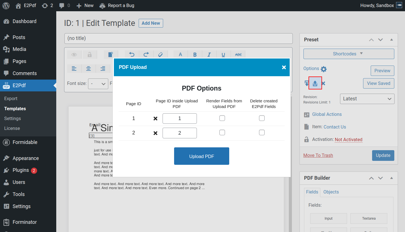Image resolution: width=405 pixels, height=232 pixels.
Task: Enable Render Fields from Upload PDF for page 1
Action: click(222, 118)
